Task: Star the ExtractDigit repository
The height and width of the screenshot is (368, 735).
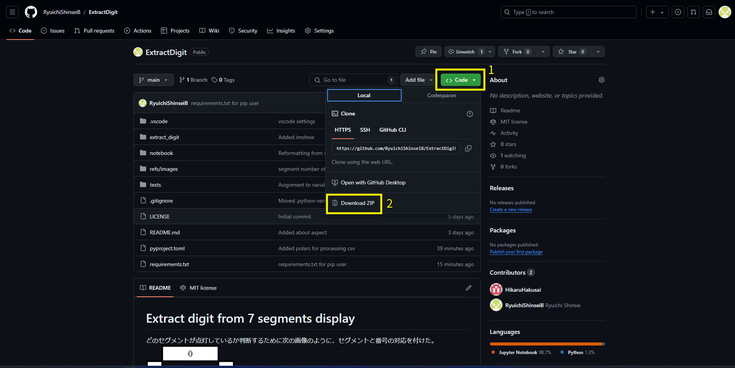Action: [572, 52]
